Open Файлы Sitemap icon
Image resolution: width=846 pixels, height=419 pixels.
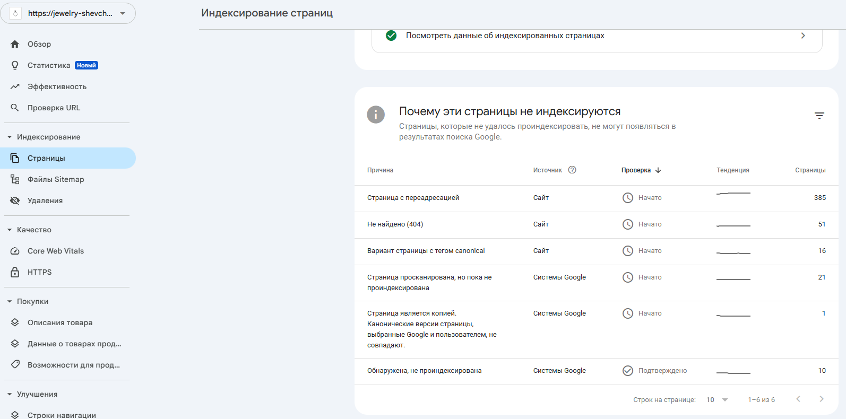pyautogui.click(x=15, y=179)
